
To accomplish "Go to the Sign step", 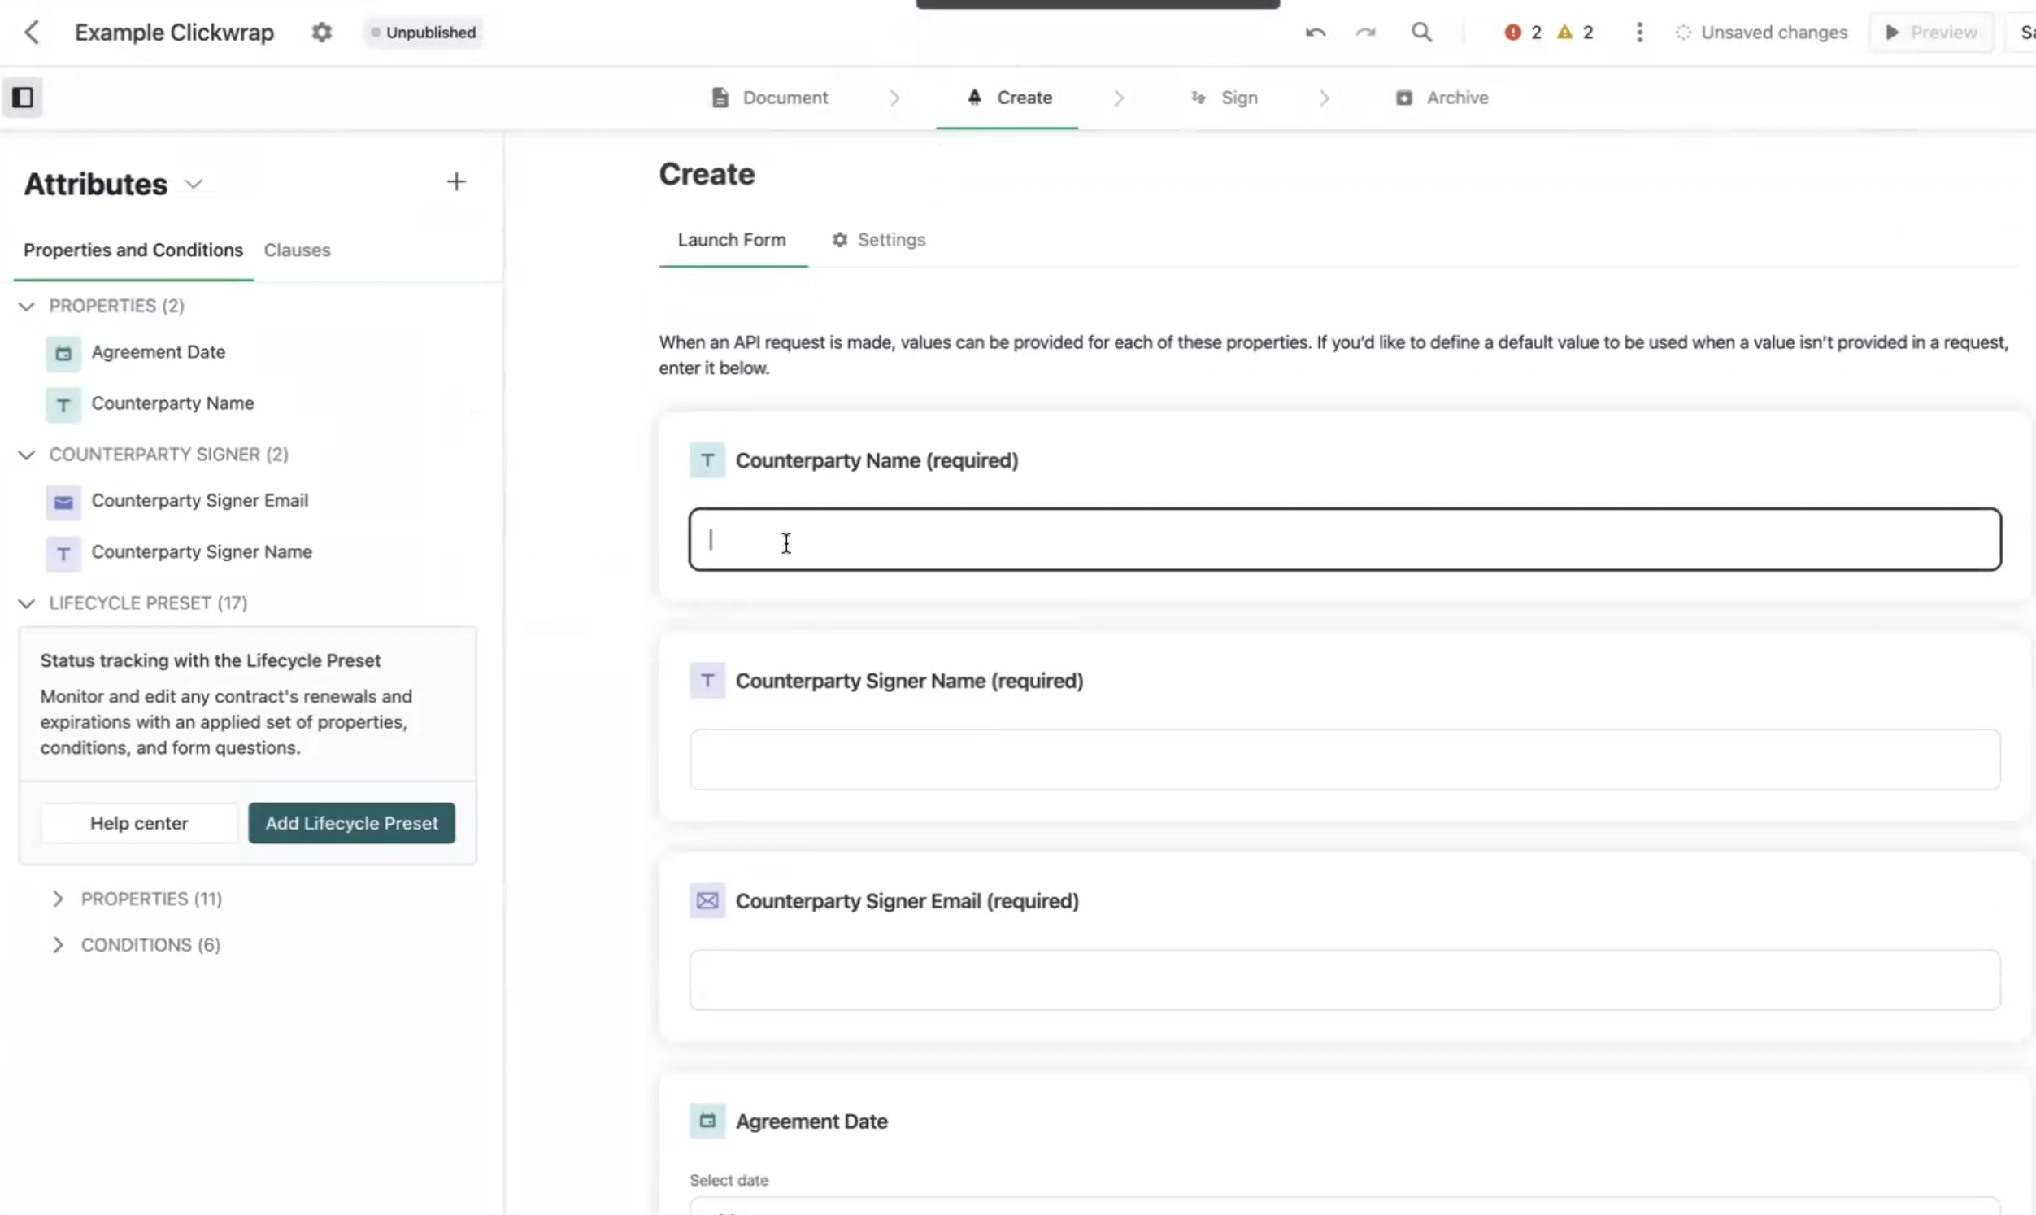I will [x=1225, y=98].
